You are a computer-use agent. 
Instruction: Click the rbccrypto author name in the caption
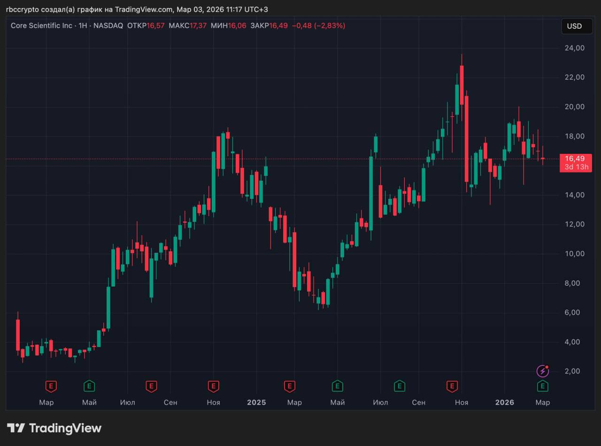tap(23, 9)
